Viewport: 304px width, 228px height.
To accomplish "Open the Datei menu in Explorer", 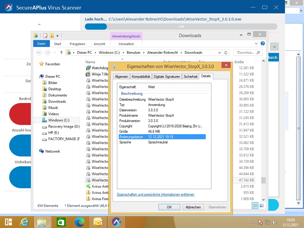I will (42, 44).
